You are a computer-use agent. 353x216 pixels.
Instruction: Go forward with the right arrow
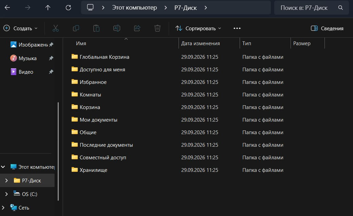(28, 8)
